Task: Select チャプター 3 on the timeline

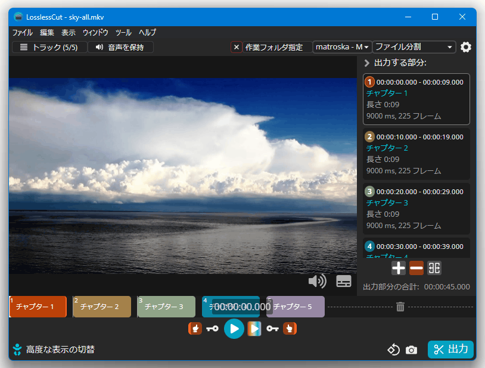Action: tap(166, 307)
